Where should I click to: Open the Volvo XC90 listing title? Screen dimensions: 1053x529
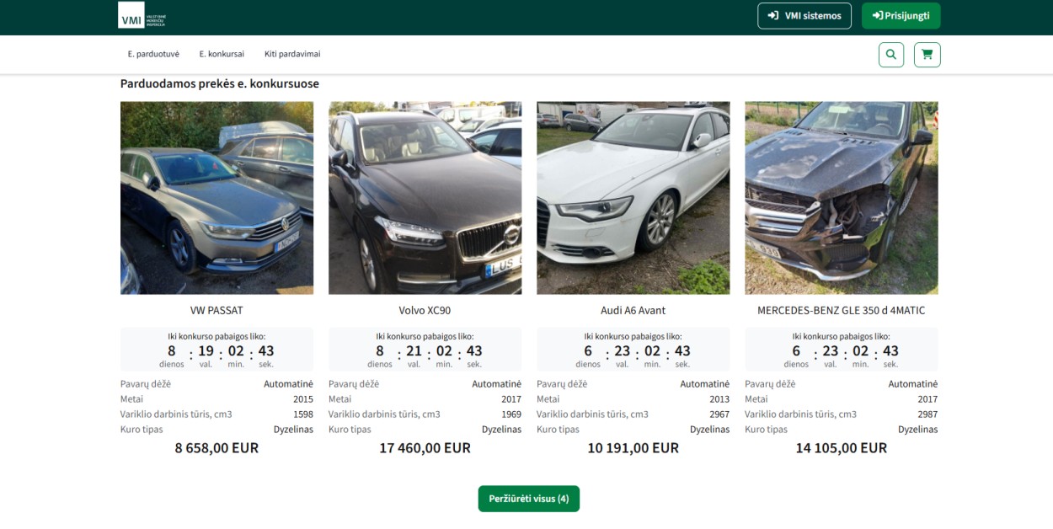[x=425, y=310]
